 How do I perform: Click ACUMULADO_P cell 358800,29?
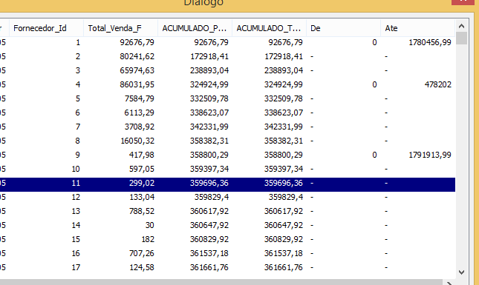(x=209, y=155)
